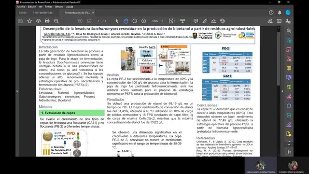Open Protect shield tool in right panel
Viewport: 309px width, 174px height.
289,106
